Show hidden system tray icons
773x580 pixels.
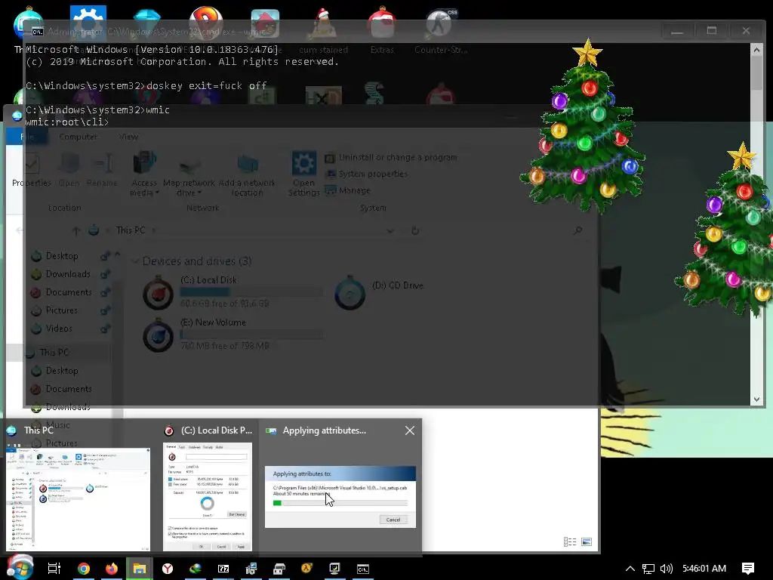[630, 569]
